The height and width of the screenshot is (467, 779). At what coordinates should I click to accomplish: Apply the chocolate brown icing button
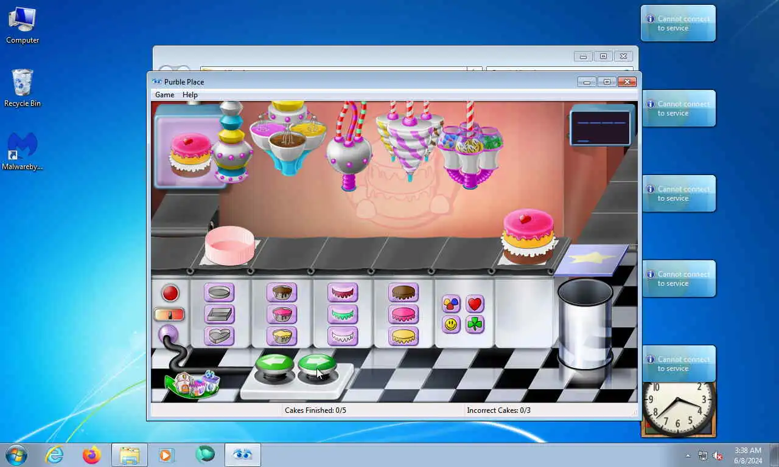pos(403,292)
